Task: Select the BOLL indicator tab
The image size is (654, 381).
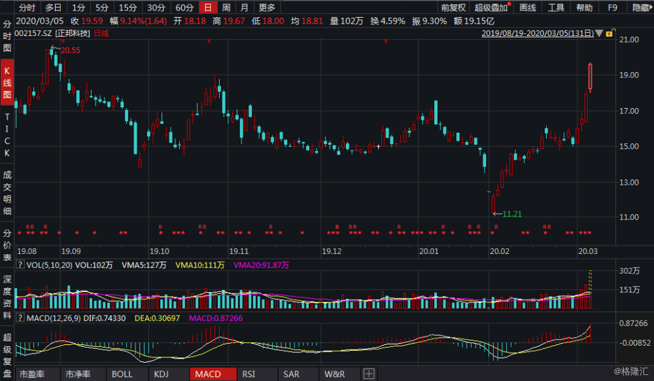Action: click(x=122, y=373)
